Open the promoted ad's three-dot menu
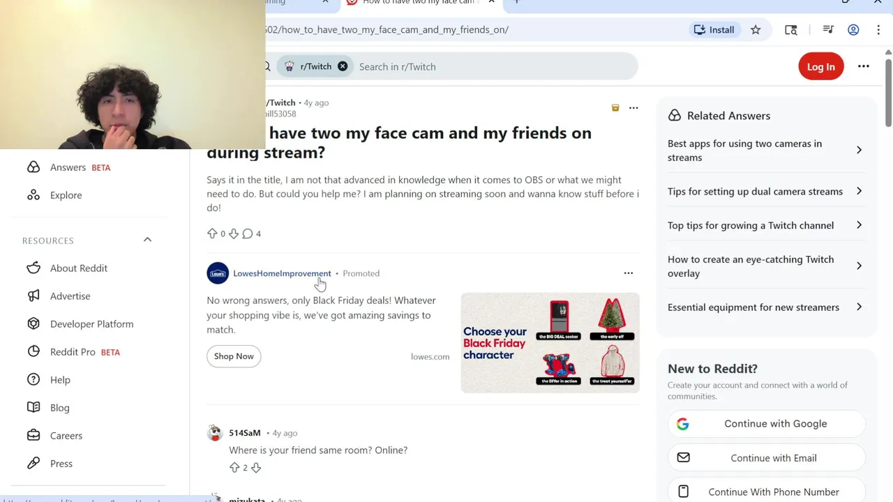The width and height of the screenshot is (893, 502). click(x=629, y=273)
